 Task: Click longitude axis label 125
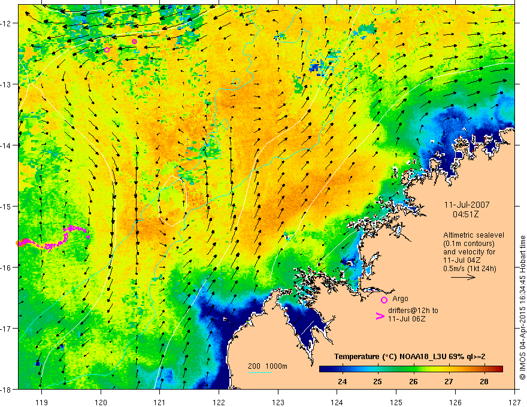click(x=396, y=402)
